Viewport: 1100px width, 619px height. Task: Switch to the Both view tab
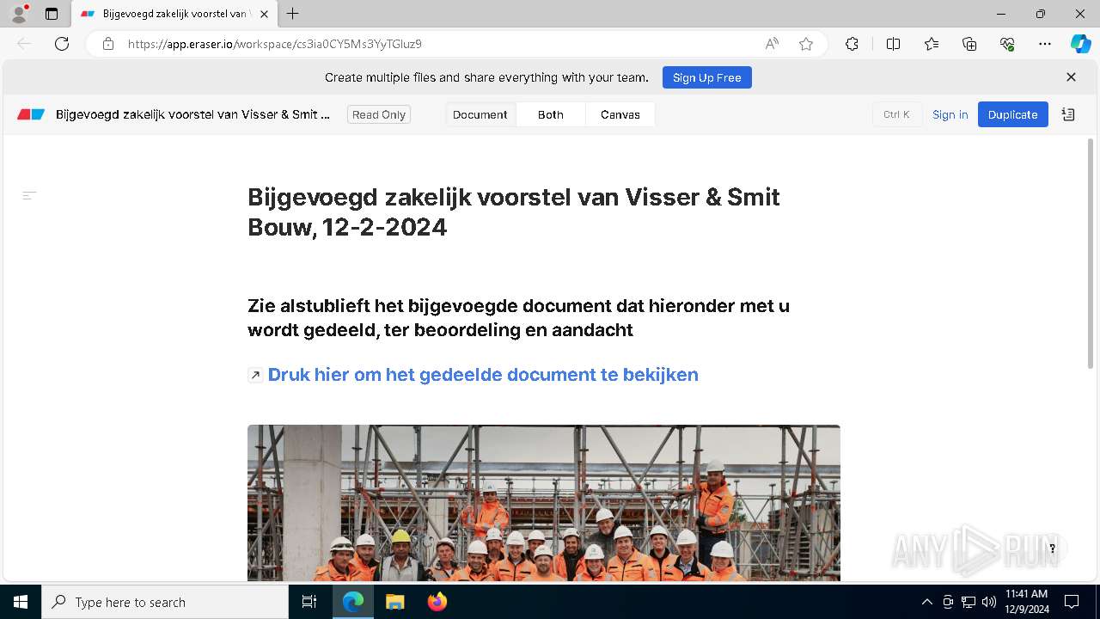(551, 114)
